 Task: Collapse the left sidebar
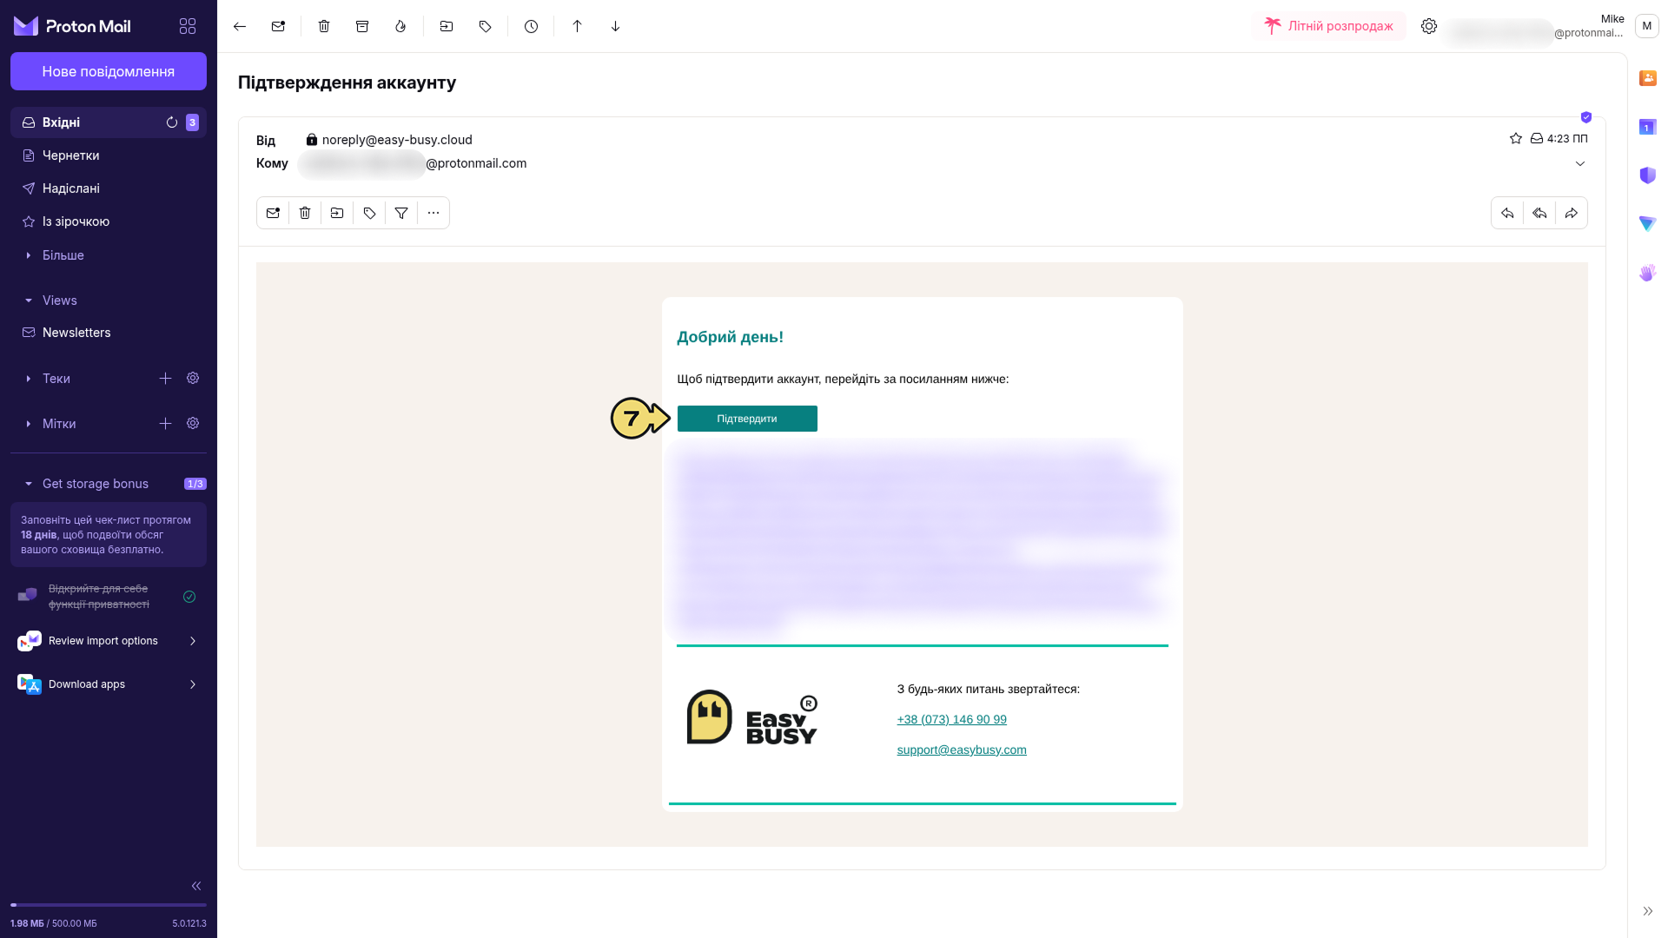click(196, 886)
